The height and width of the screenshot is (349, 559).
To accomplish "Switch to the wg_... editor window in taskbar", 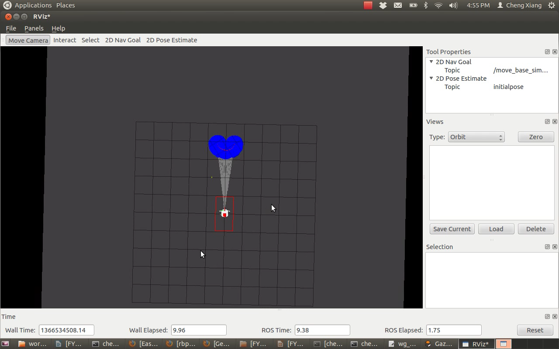I will (x=402, y=344).
